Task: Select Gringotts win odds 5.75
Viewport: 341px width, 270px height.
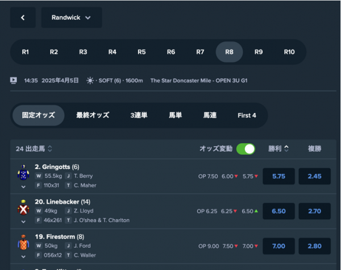Action: pyautogui.click(x=278, y=176)
